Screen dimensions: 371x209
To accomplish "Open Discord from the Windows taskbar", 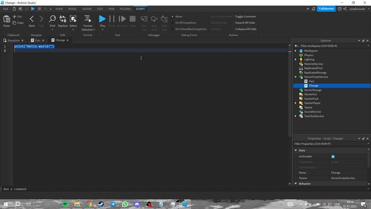I will click(137, 204).
